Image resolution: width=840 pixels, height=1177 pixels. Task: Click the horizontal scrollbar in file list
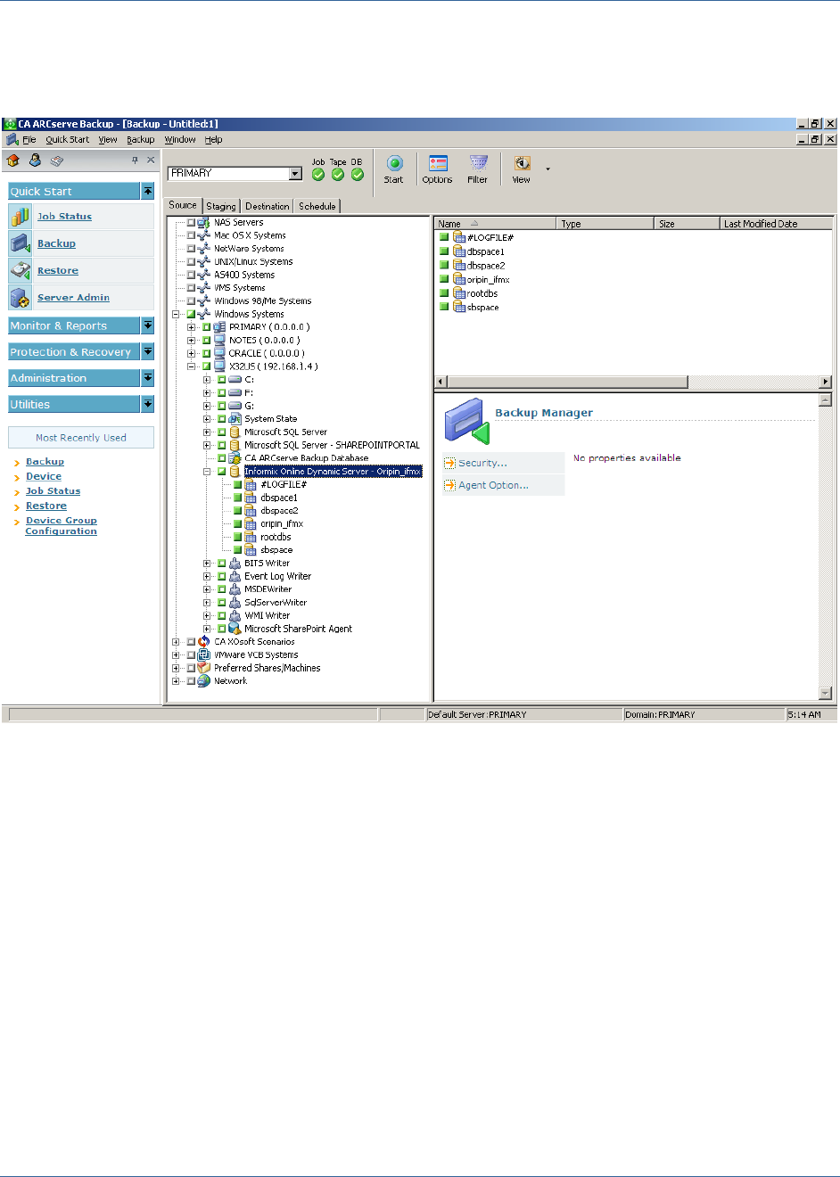coord(567,382)
